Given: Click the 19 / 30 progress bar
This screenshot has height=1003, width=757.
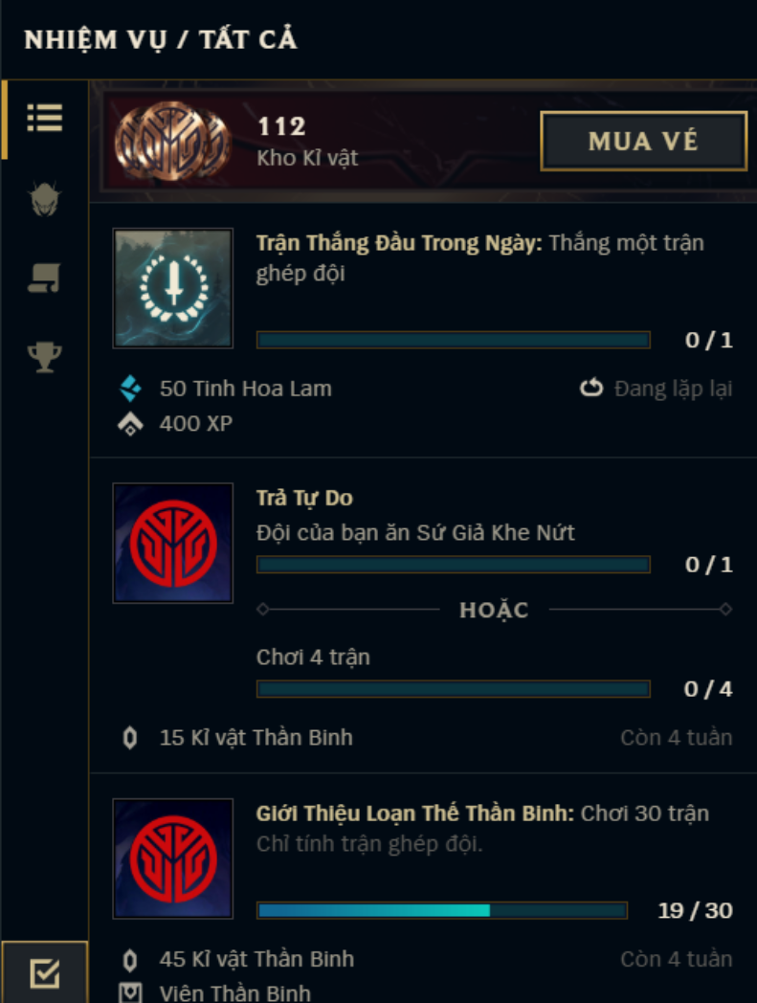Looking at the screenshot, I should point(442,910).
